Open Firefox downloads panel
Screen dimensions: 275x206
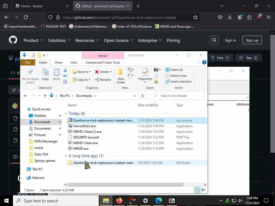[230, 17]
